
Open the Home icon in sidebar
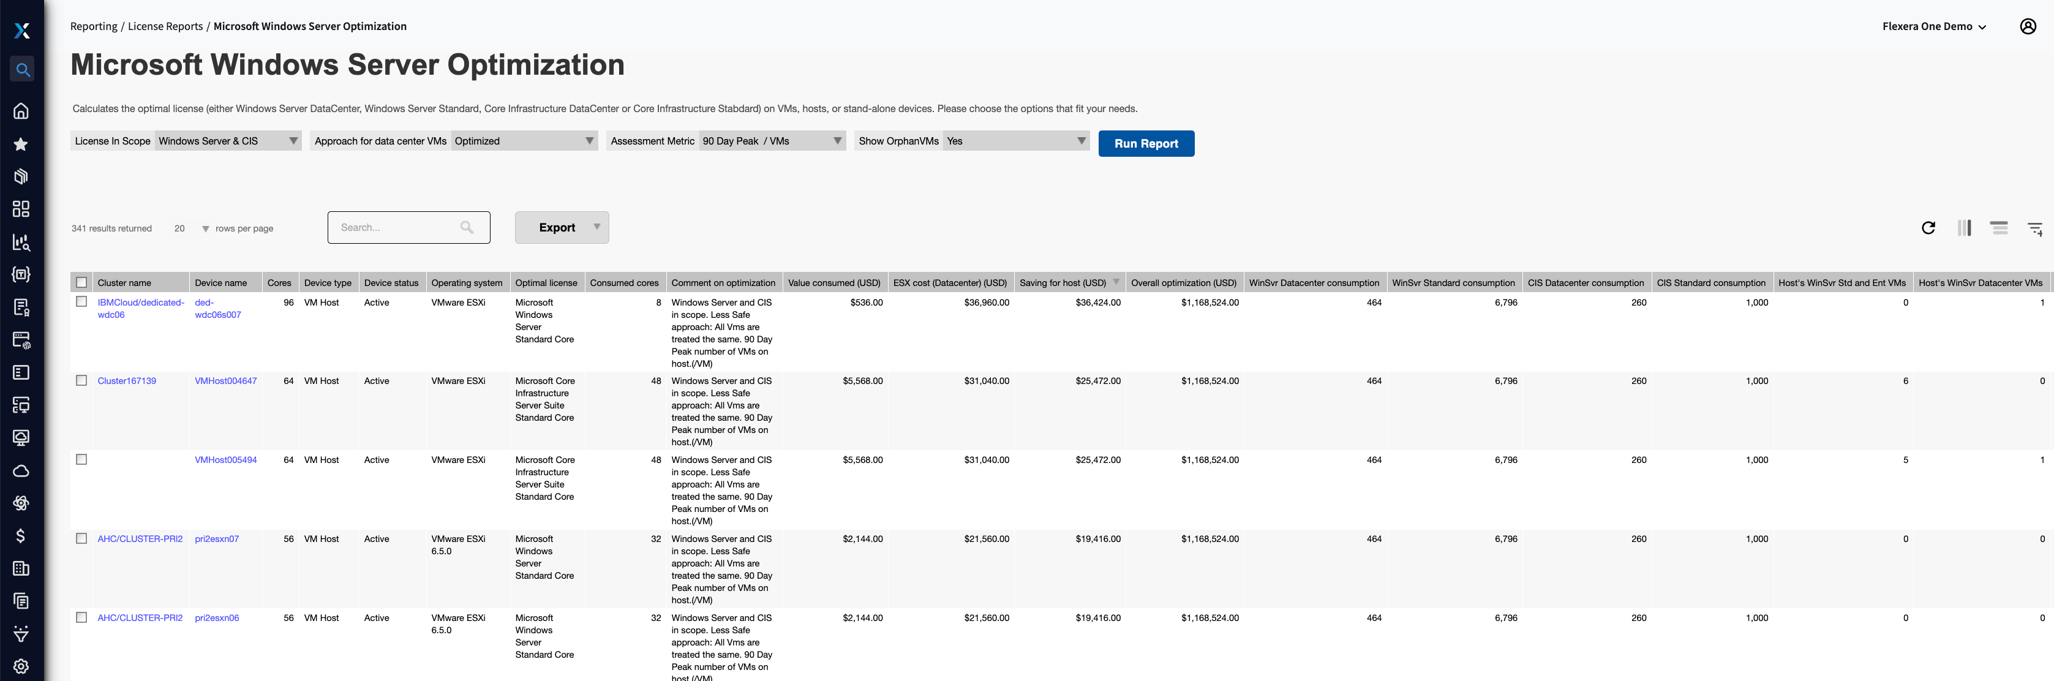coord(21,111)
